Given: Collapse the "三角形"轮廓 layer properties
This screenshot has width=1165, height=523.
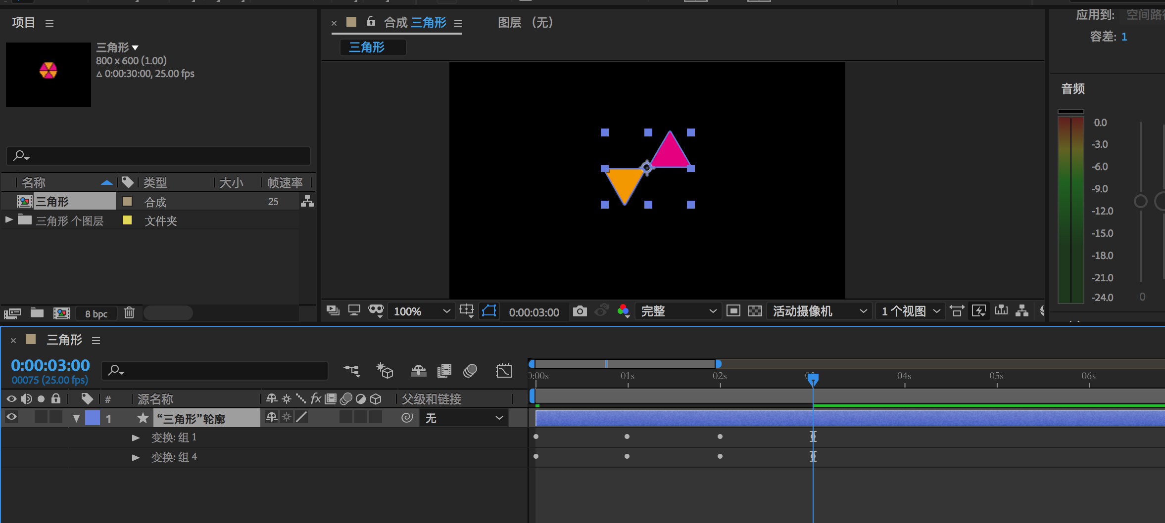Looking at the screenshot, I should (76, 418).
